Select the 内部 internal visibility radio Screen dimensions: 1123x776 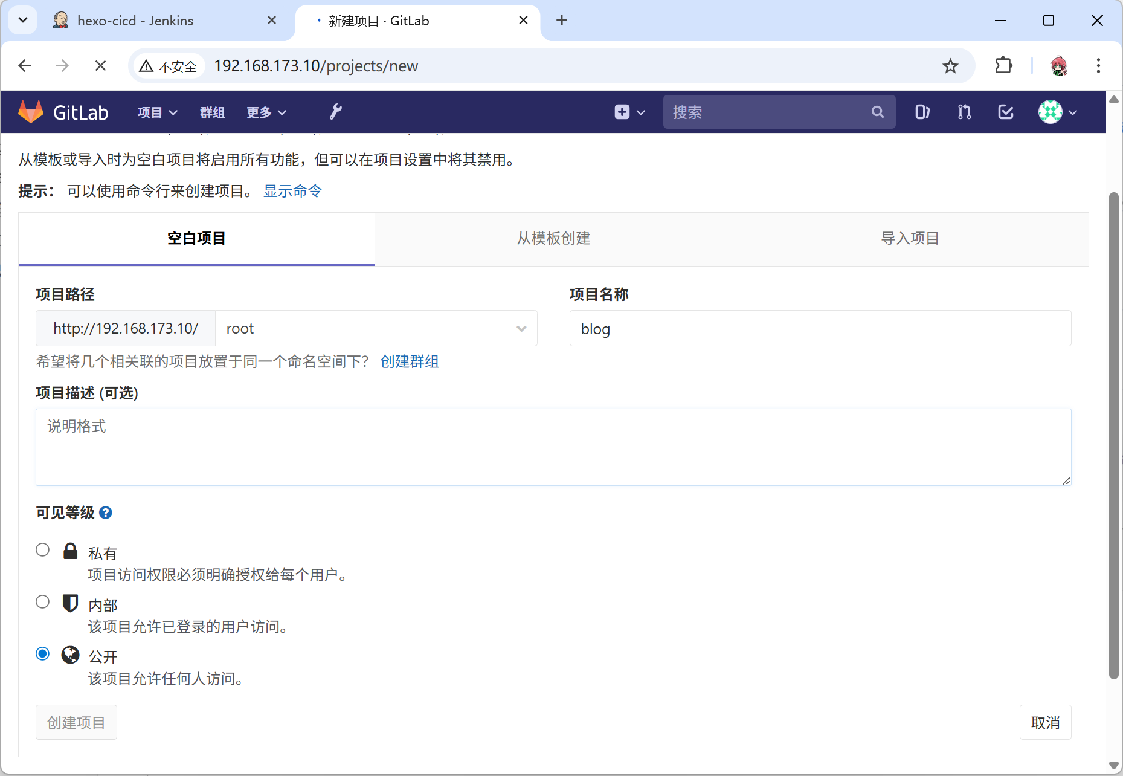click(42, 602)
